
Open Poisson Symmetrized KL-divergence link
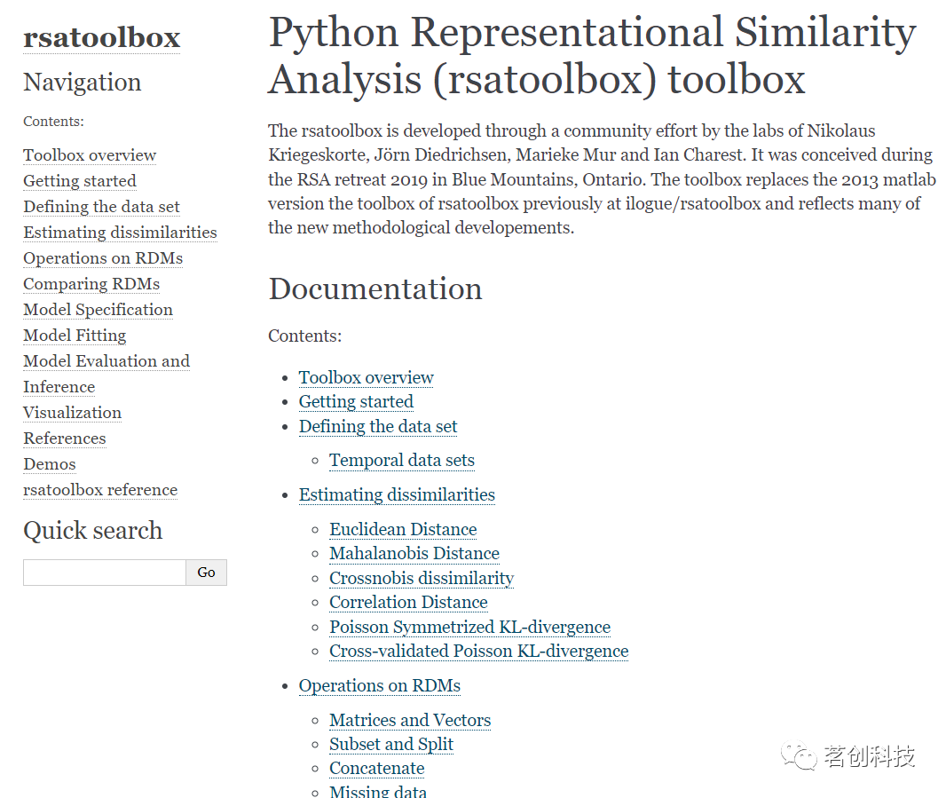(x=469, y=627)
